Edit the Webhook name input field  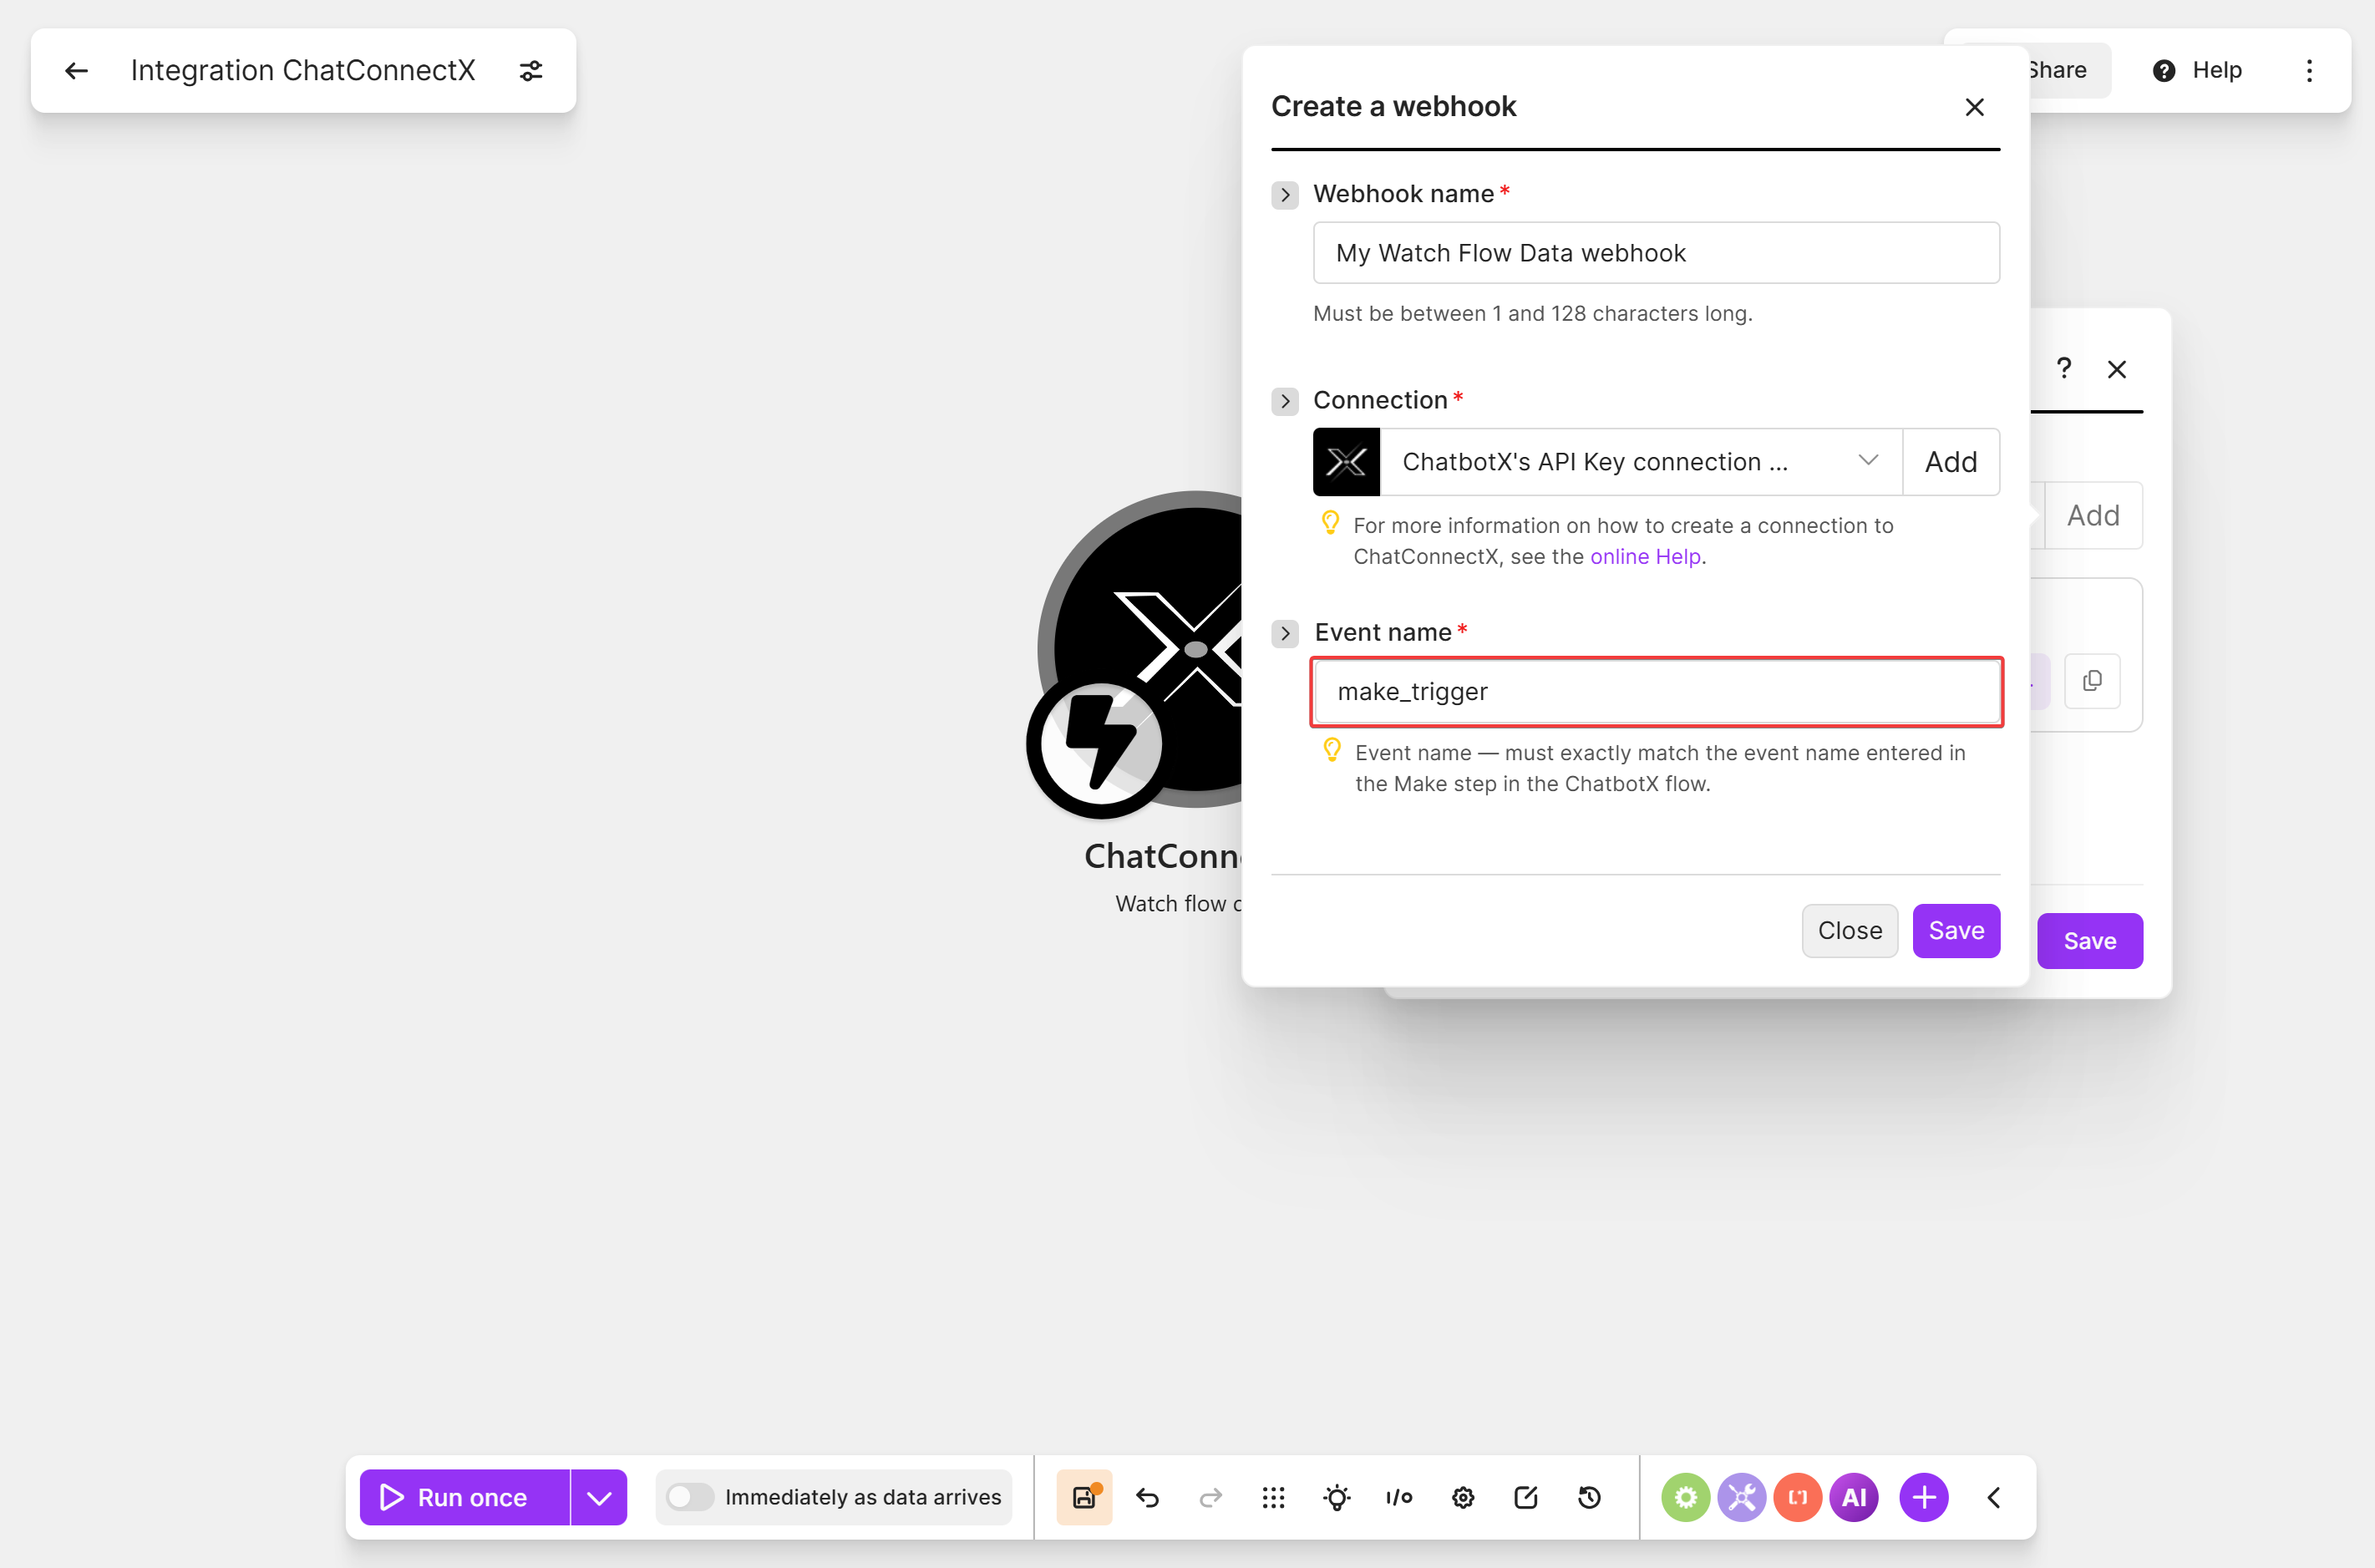[1656, 253]
